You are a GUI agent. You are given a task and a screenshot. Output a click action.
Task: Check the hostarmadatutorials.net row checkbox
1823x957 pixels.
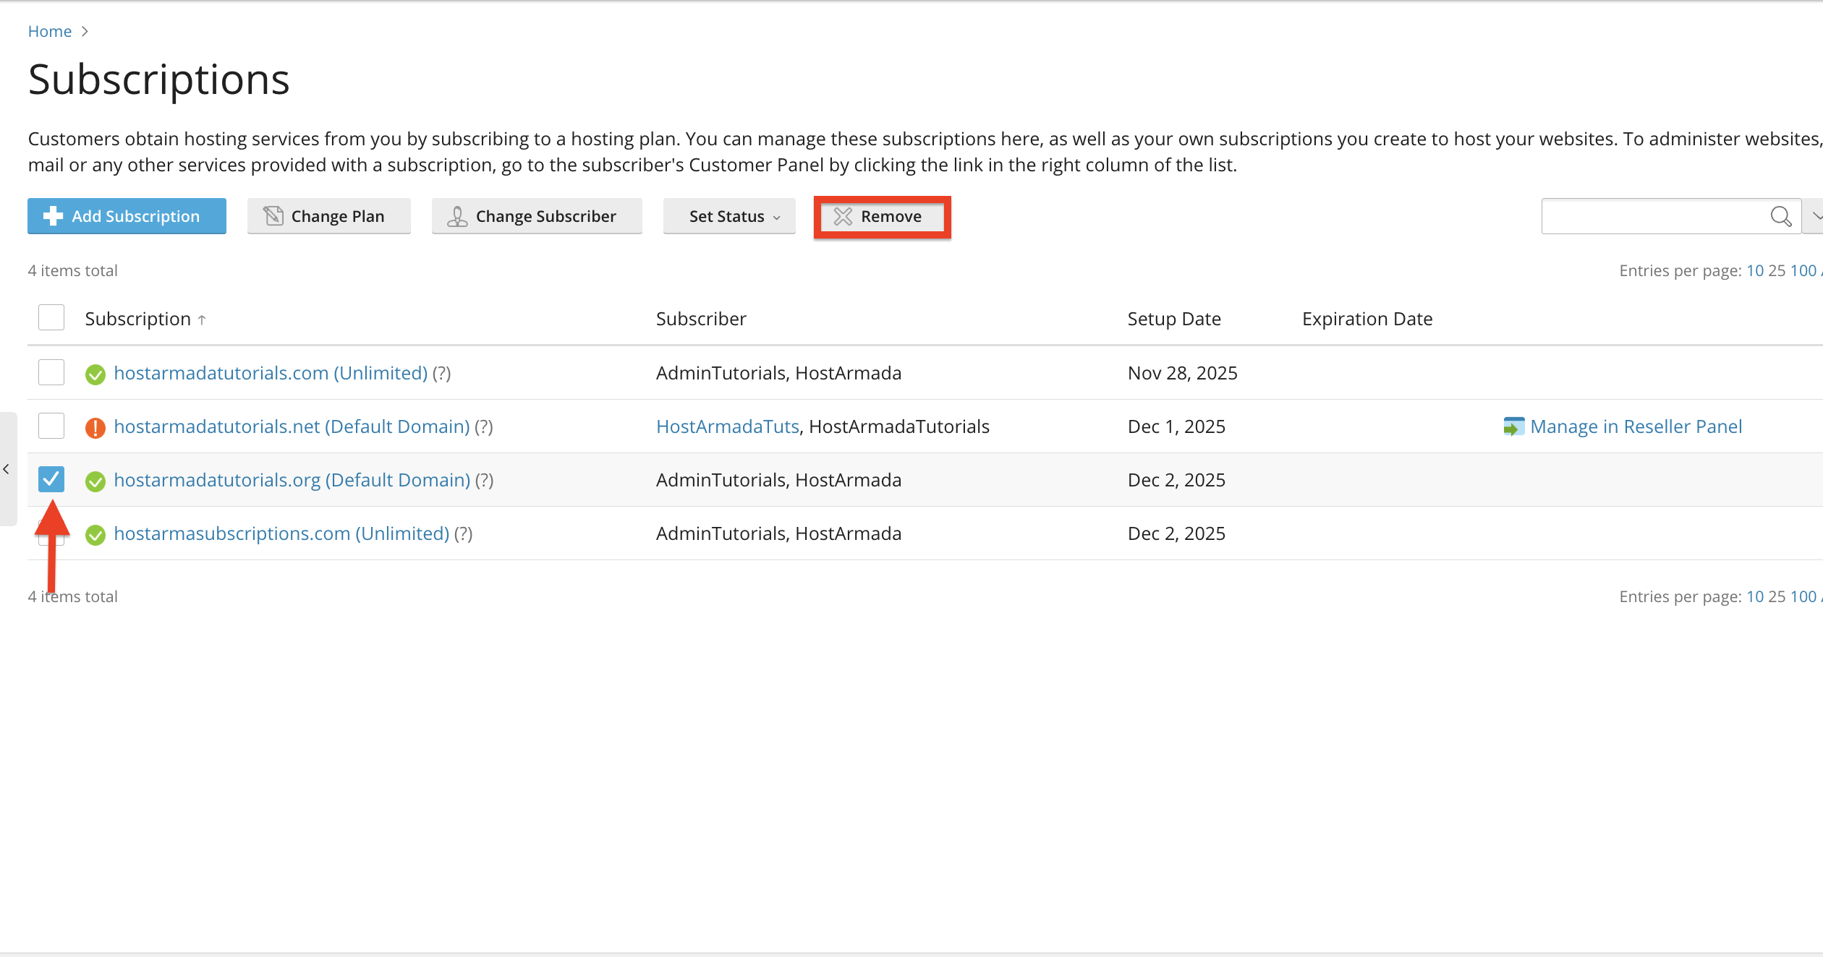51,426
